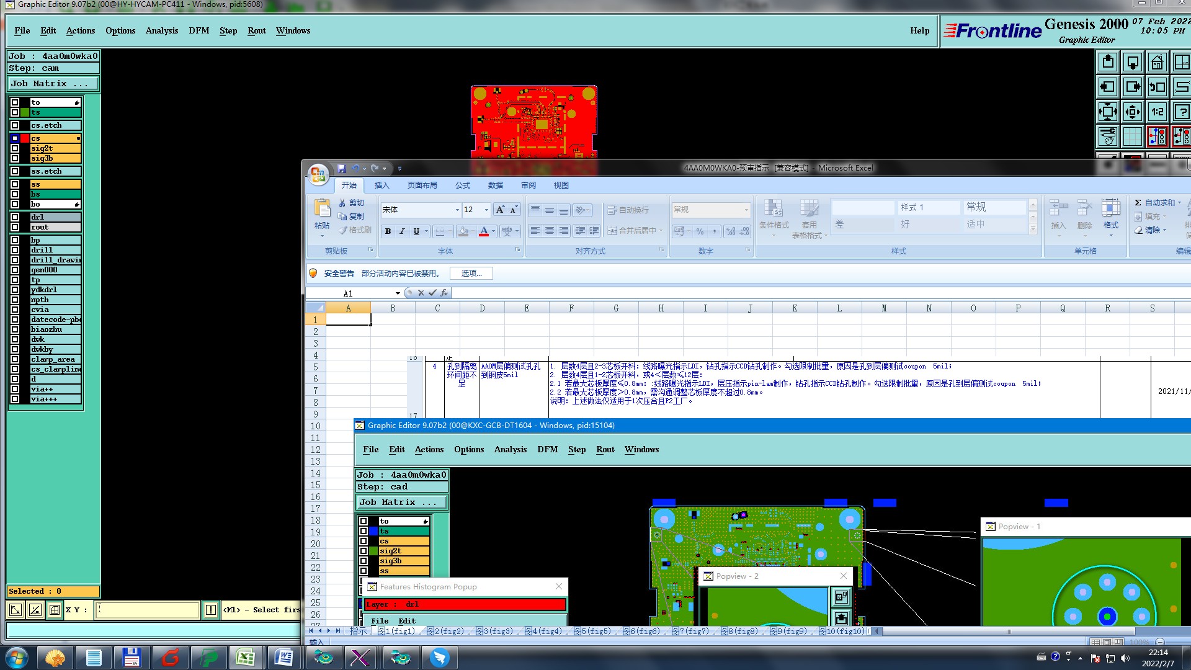1191x670 pixels.
Task: Save the Excel workbook via quick access icon
Action: 341,168
